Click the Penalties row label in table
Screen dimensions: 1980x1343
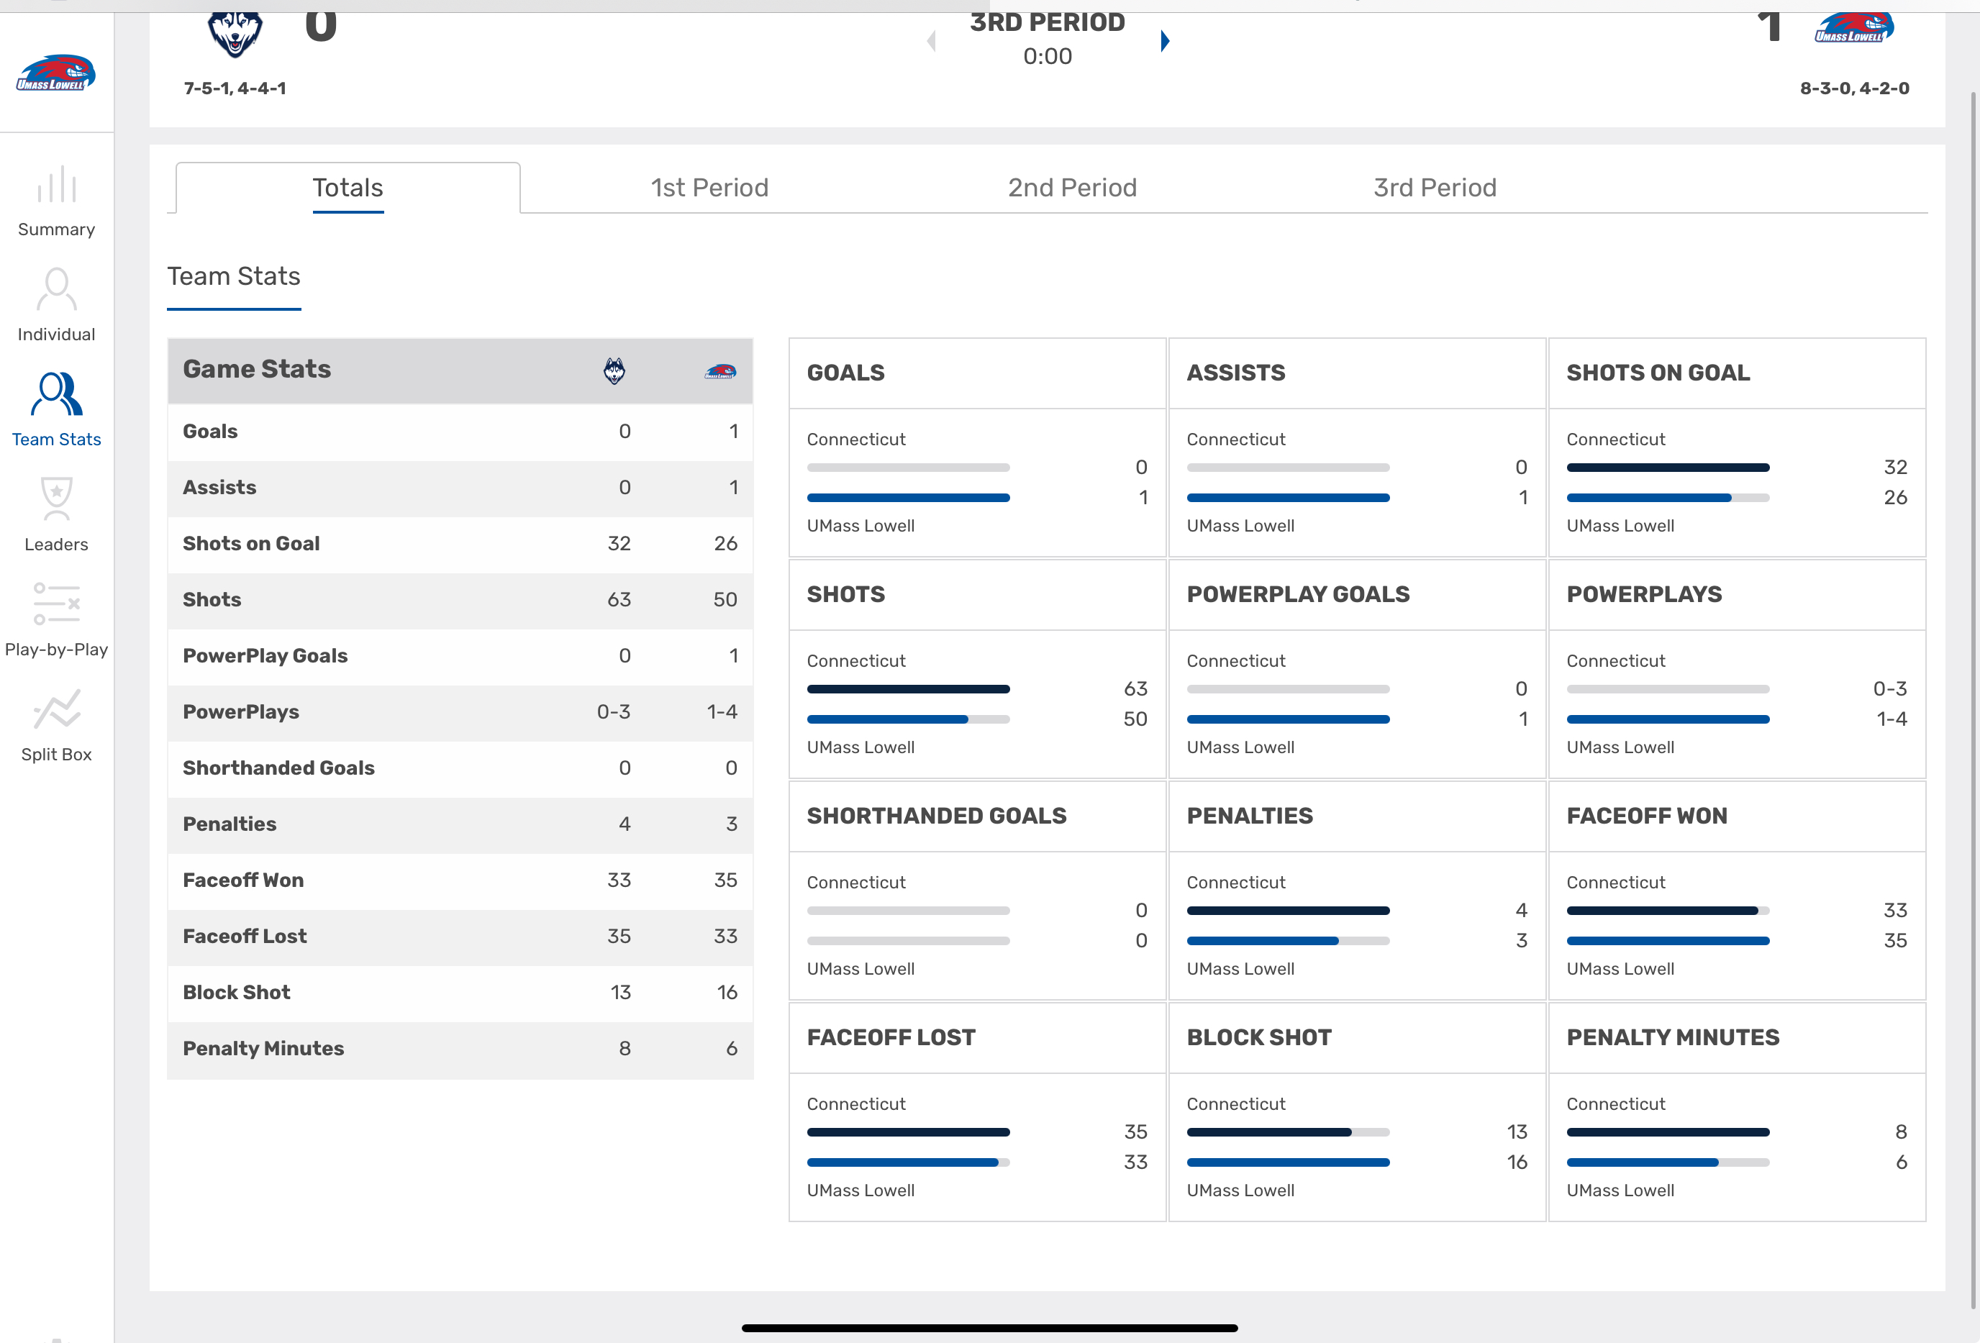(x=230, y=824)
